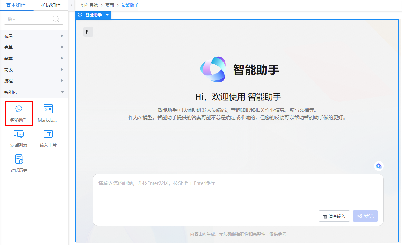The width and height of the screenshot is (402, 245).
Task: Go to 组件导航 in breadcrumb
Action: pos(89,5)
